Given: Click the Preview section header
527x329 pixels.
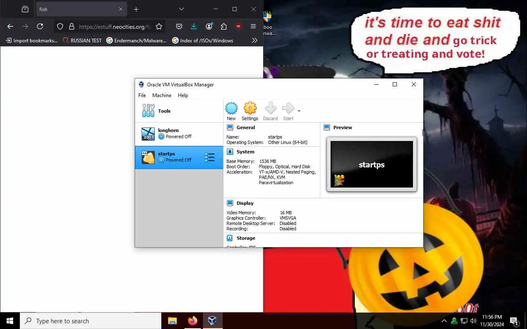Looking at the screenshot, I should point(343,127).
